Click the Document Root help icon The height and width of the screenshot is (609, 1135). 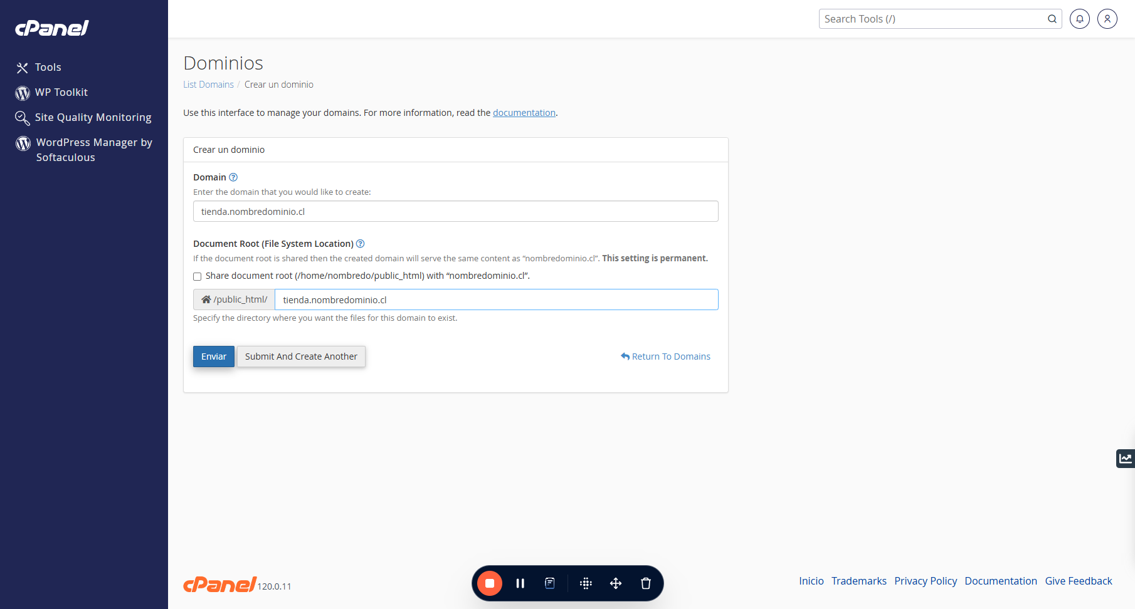pos(360,244)
